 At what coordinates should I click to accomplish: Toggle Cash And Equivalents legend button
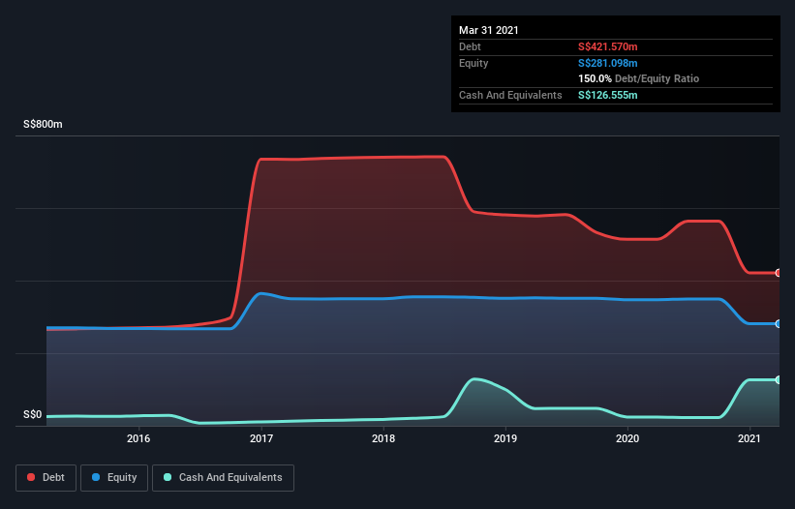223,478
